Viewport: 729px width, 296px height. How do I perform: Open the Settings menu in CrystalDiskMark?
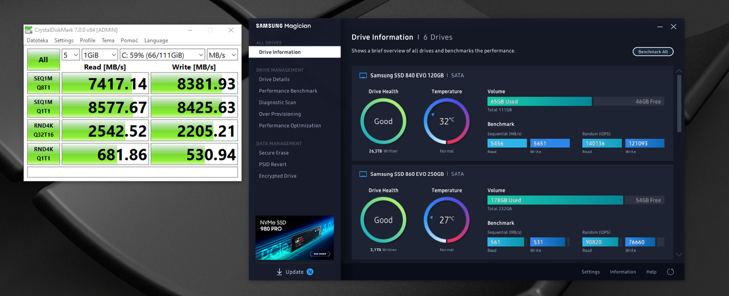(64, 40)
